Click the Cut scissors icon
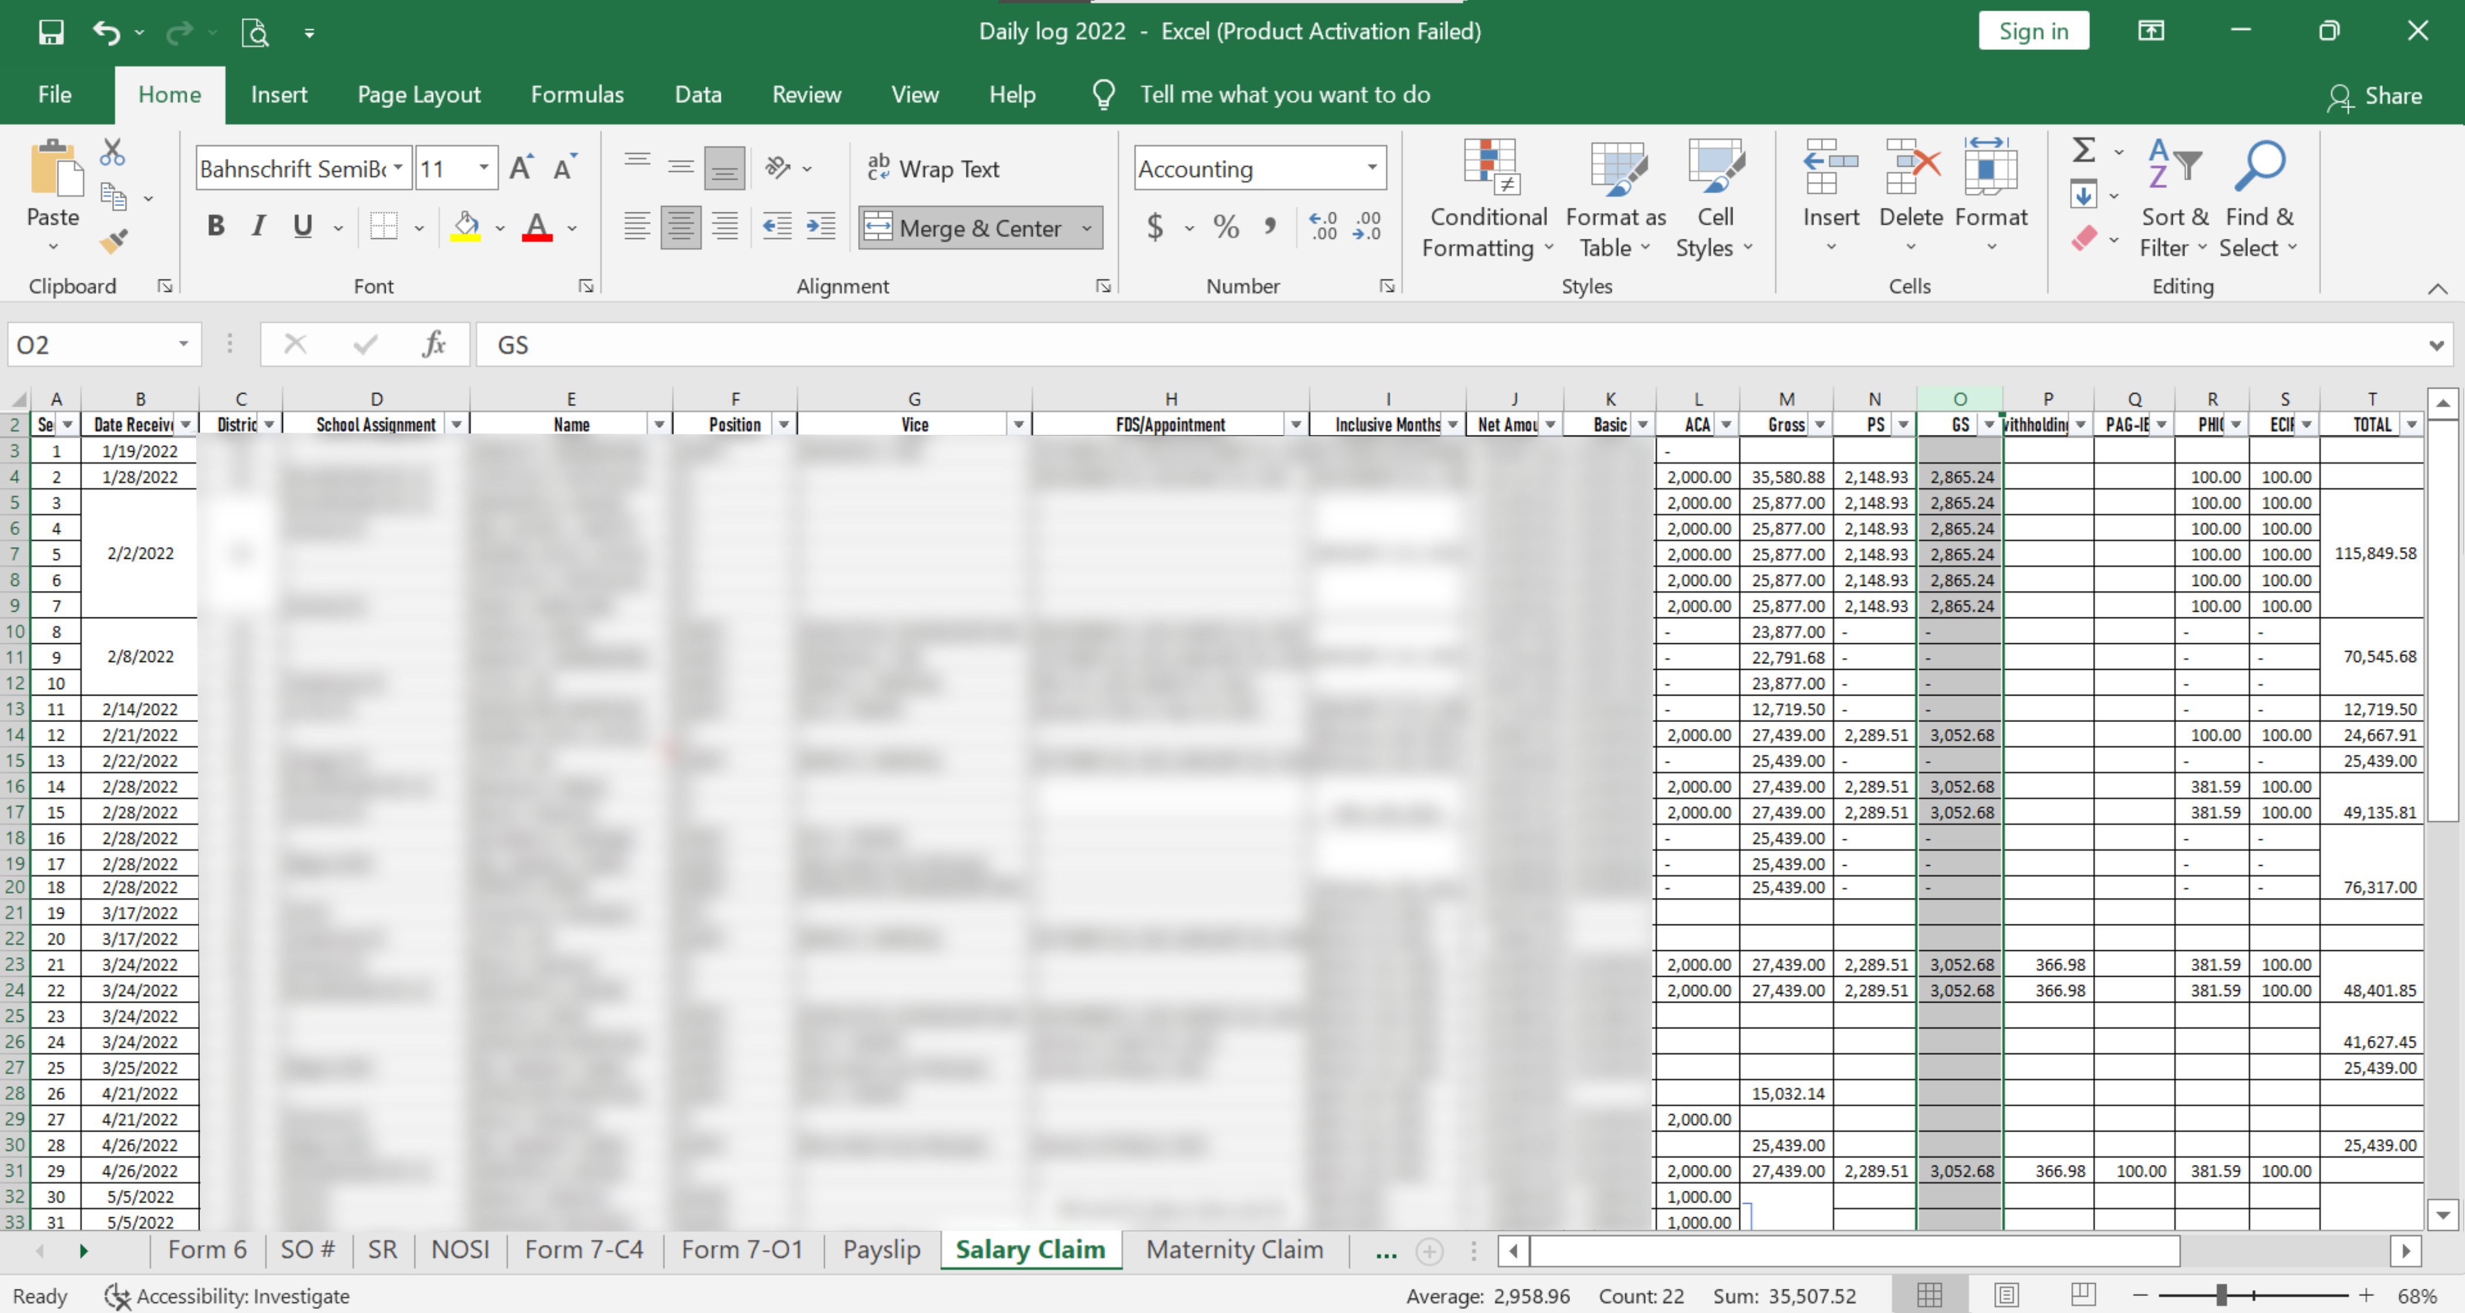 112,152
